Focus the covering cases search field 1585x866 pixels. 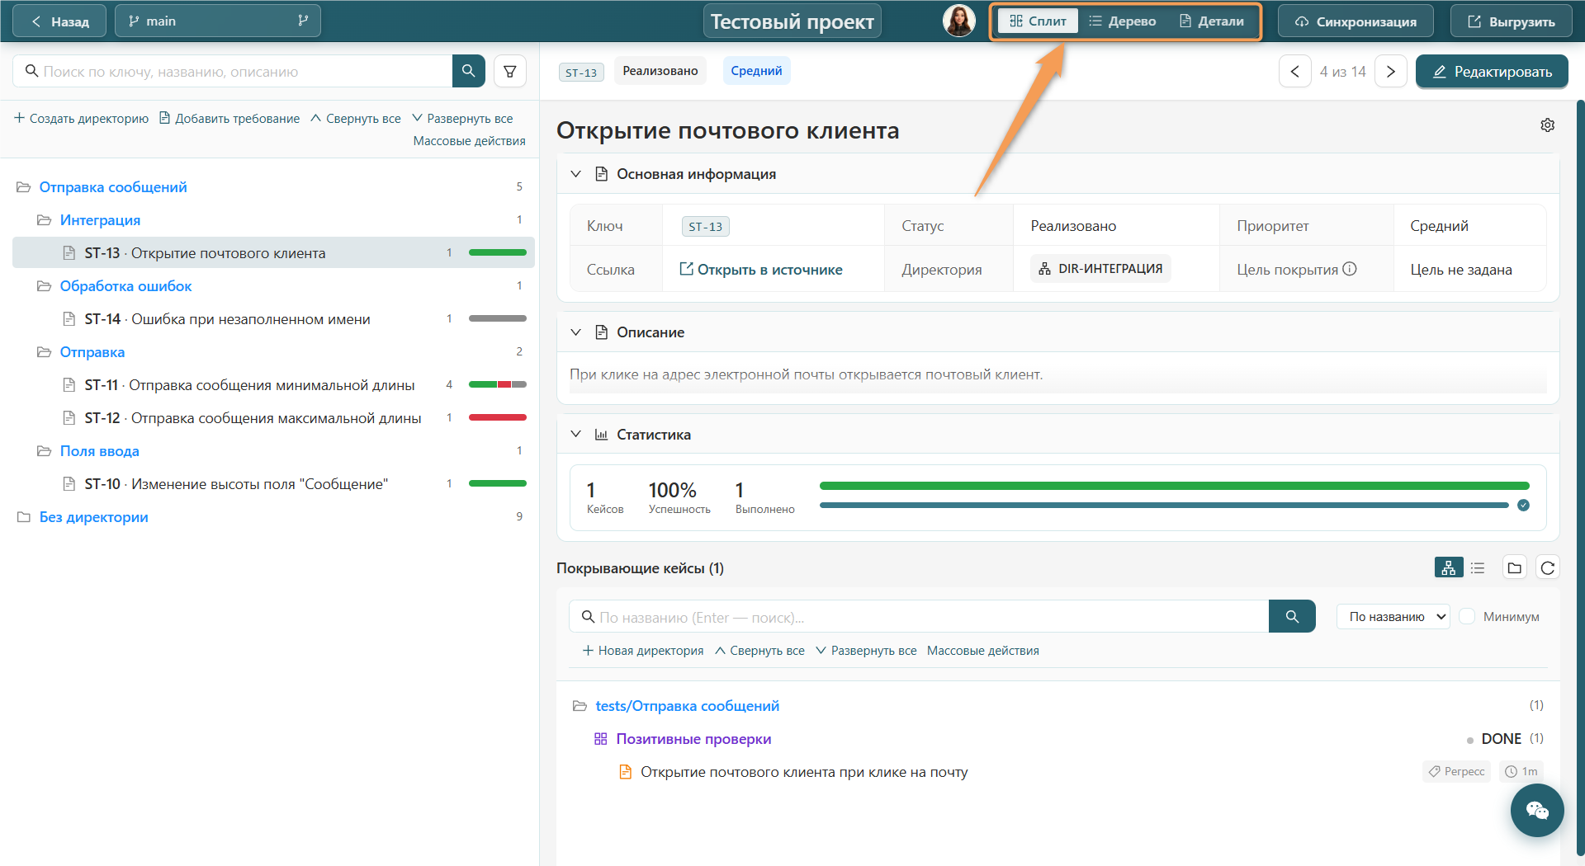pos(919,616)
